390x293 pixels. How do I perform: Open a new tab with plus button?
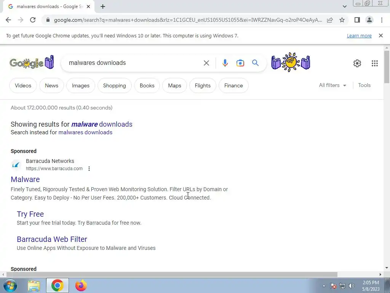point(103,6)
